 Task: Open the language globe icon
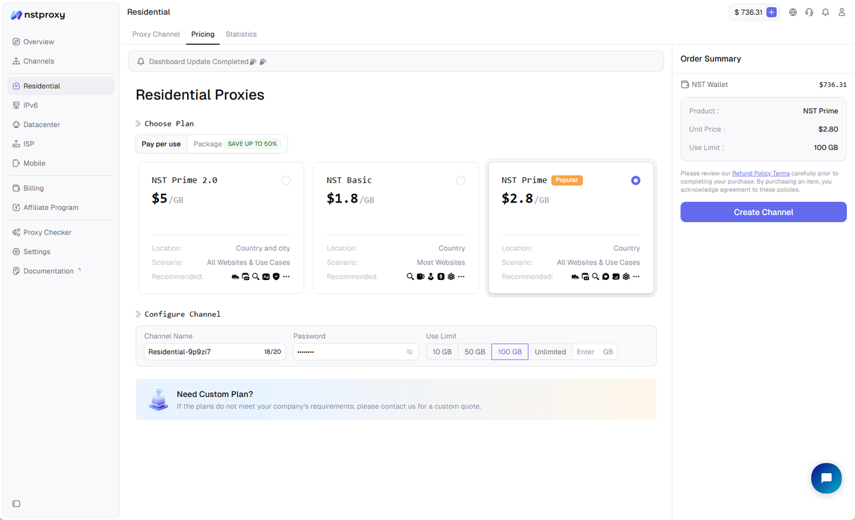click(792, 12)
